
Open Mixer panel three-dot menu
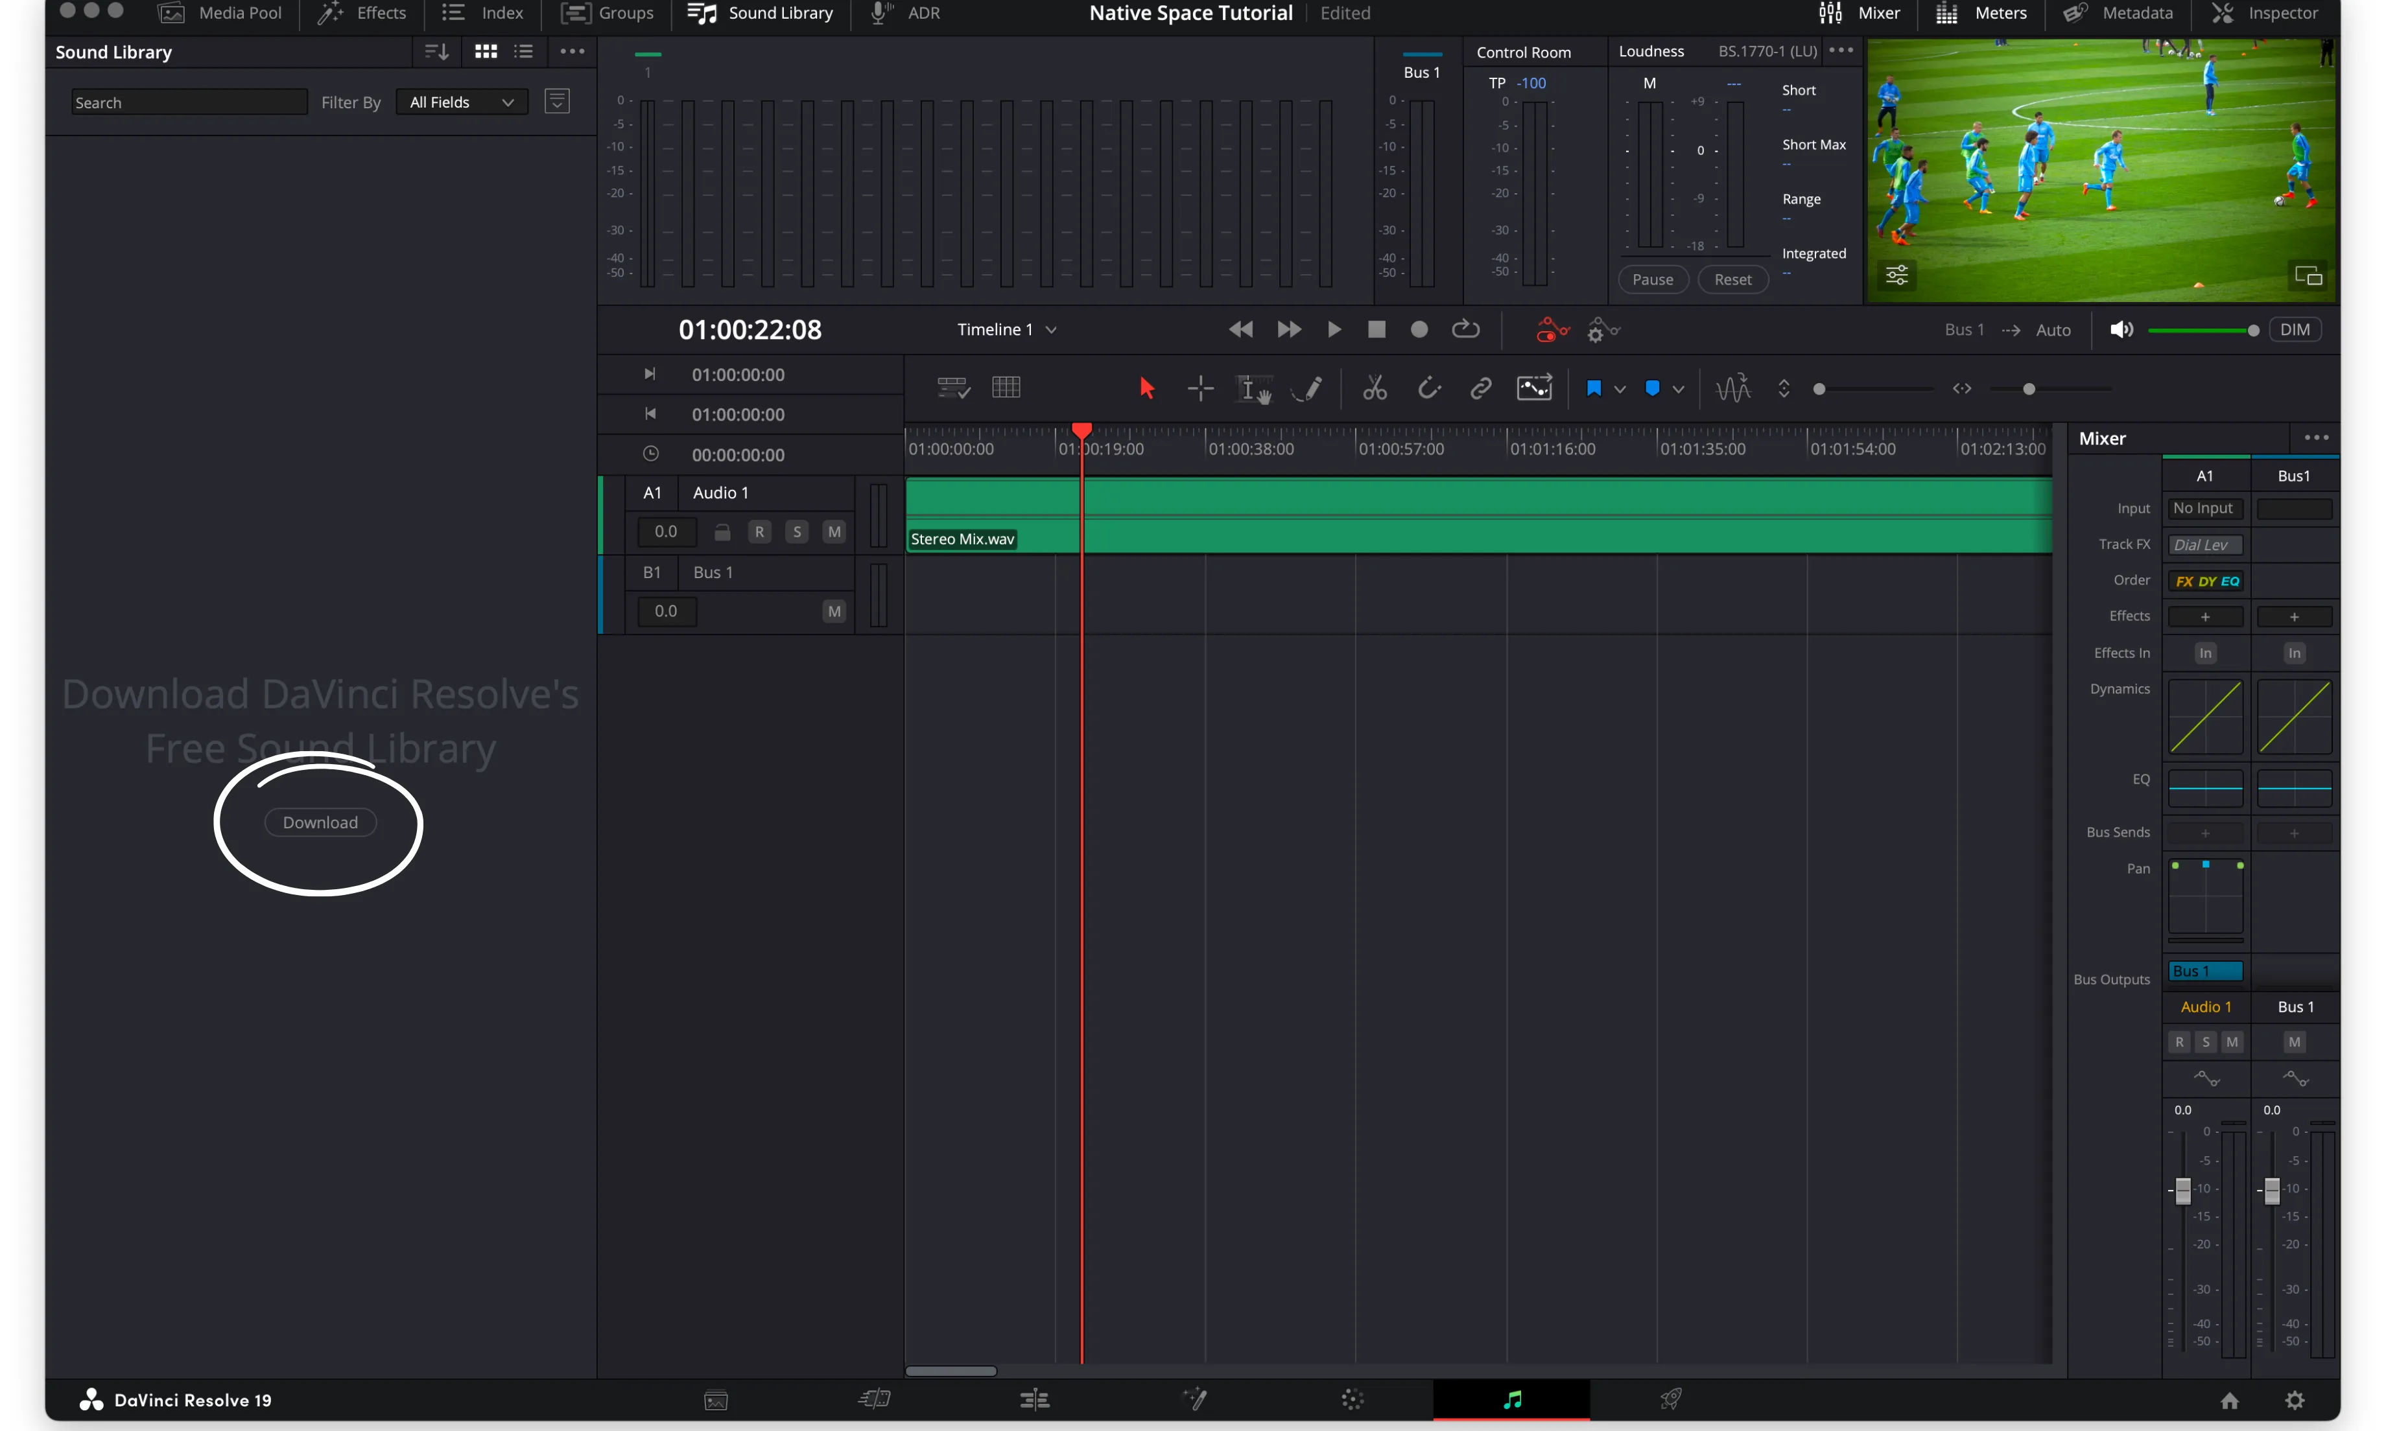click(x=2315, y=437)
